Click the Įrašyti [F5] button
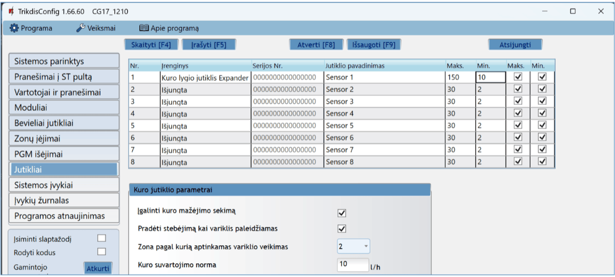This screenshot has height=277, width=615. 209,44
